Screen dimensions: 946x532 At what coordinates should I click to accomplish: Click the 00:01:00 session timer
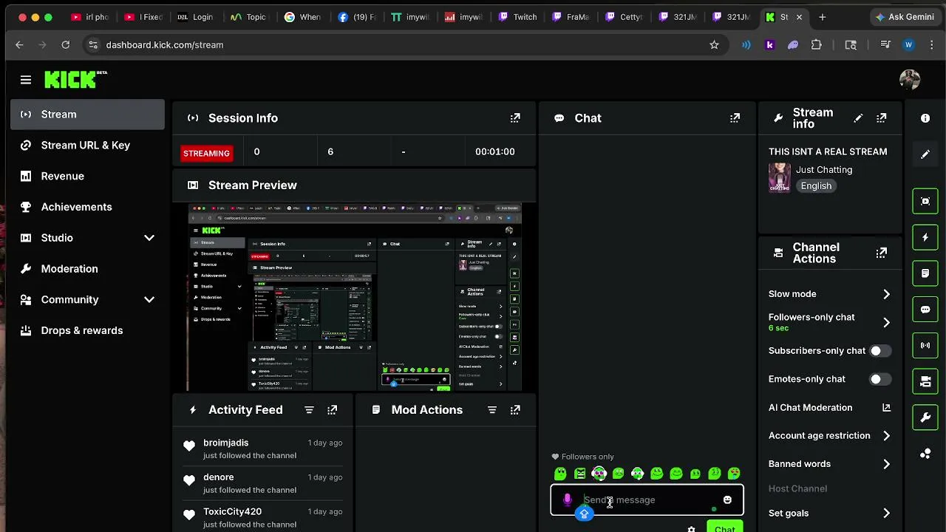tap(494, 151)
